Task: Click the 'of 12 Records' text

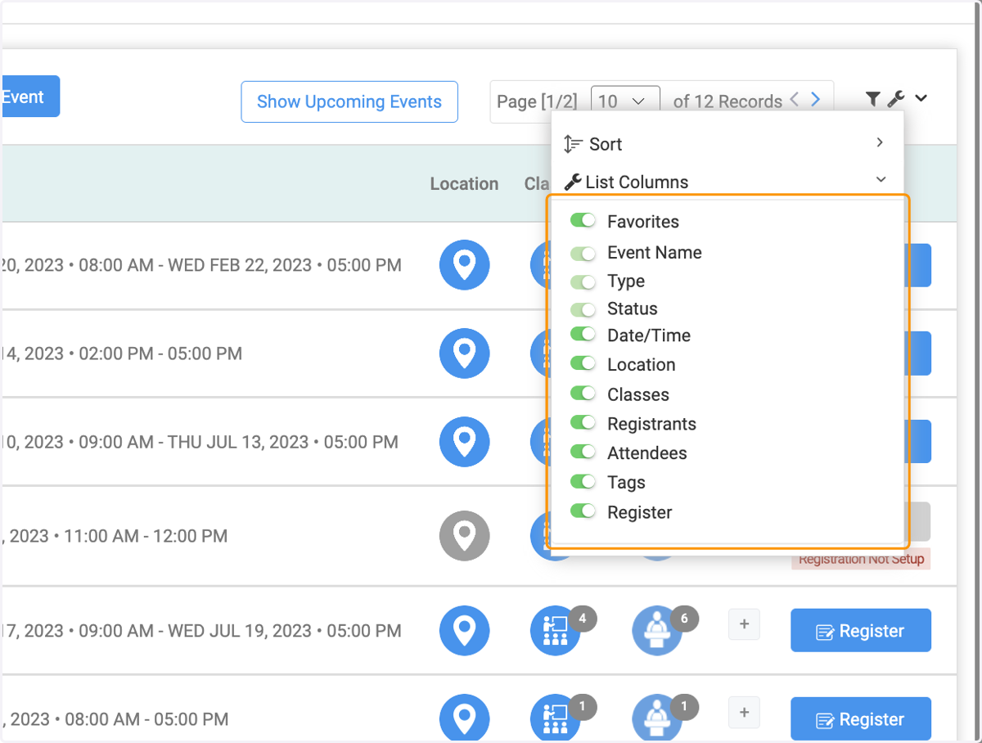Action: click(x=727, y=101)
